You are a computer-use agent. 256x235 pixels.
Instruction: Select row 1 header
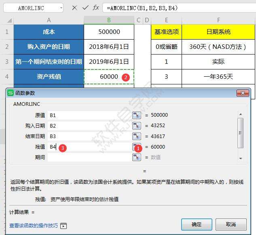[x=7, y=32]
